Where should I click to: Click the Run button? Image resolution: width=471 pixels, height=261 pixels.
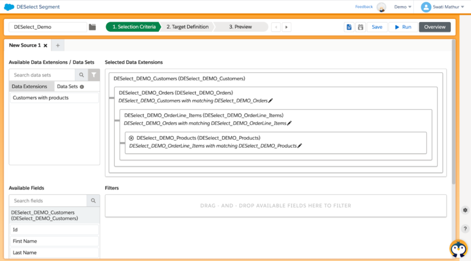click(x=402, y=27)
